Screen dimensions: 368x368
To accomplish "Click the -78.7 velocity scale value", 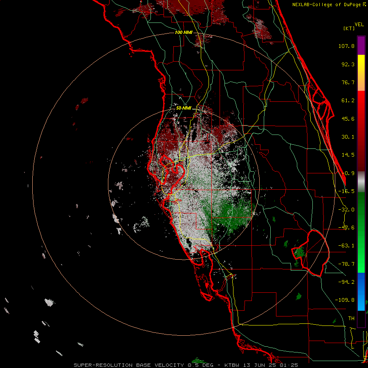I will point(346,264).
